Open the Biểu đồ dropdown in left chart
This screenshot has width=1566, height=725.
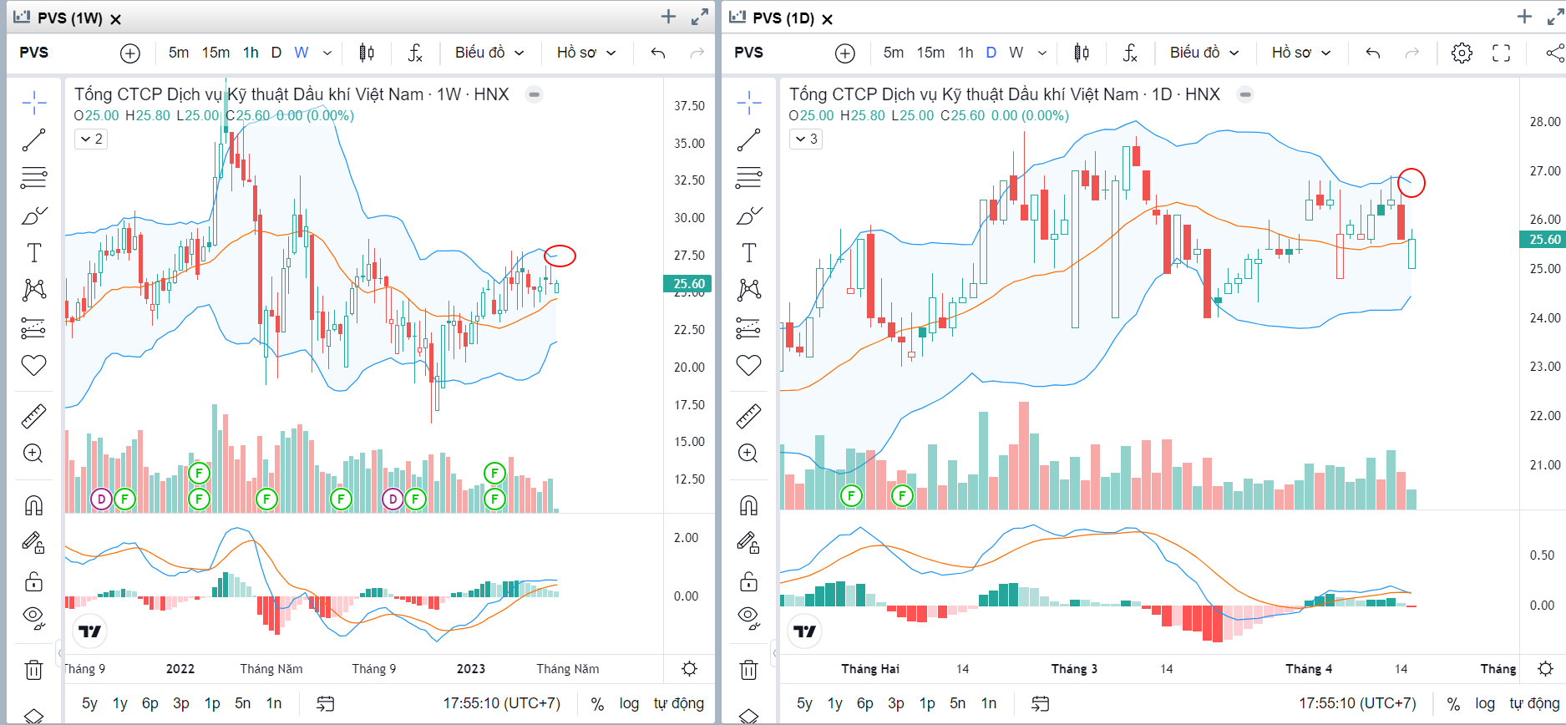tap(489, 53)
